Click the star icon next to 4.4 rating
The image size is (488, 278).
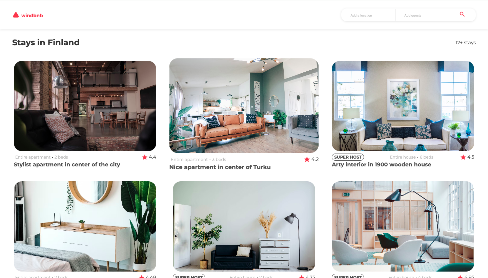click(x=145, y=157)
